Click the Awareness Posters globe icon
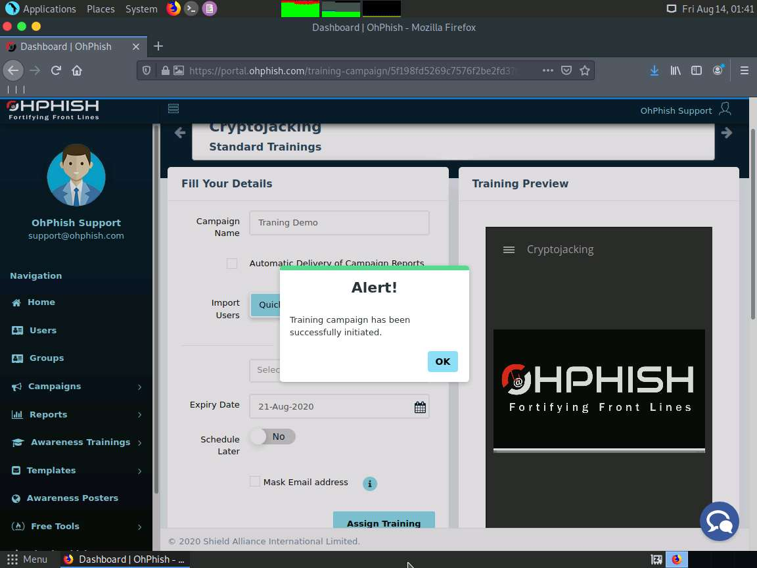757x568 pixels. [x=16, y=498]
